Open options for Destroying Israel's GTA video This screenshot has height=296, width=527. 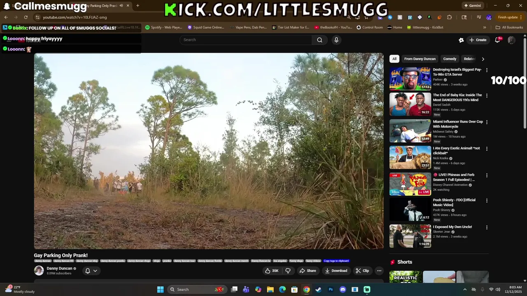click(487, 70)
